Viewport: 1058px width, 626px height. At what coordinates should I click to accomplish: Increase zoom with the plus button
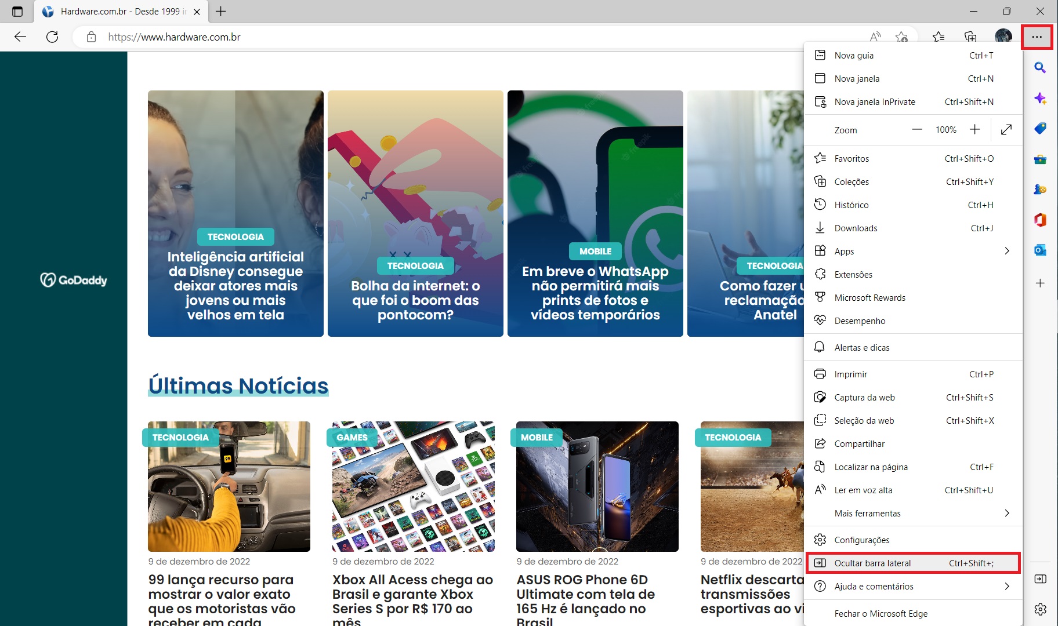975,130
